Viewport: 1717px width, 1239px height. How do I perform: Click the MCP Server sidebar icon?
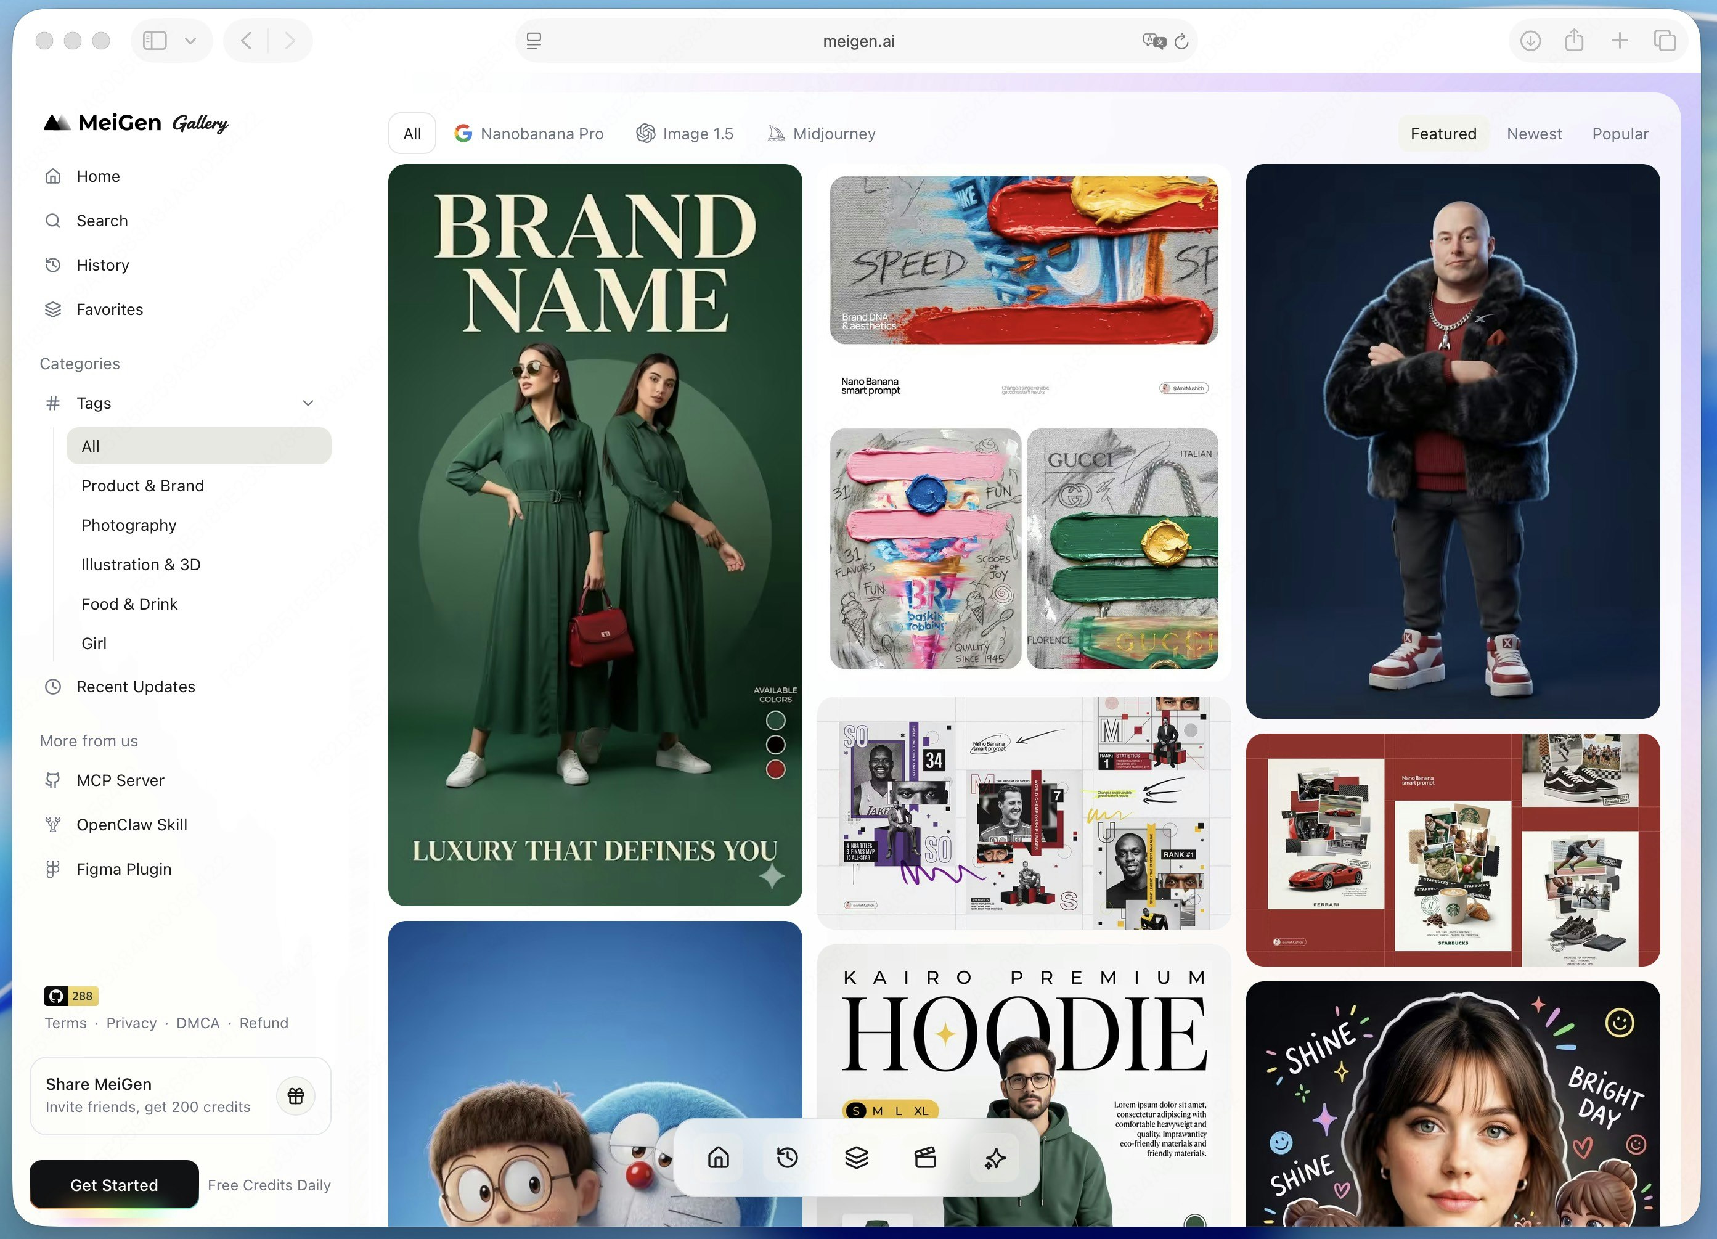click(53, 780)
